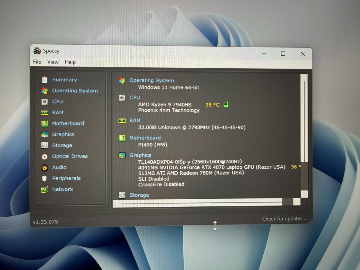Click the Peripherals mouse icon

(x=44, y=178)
